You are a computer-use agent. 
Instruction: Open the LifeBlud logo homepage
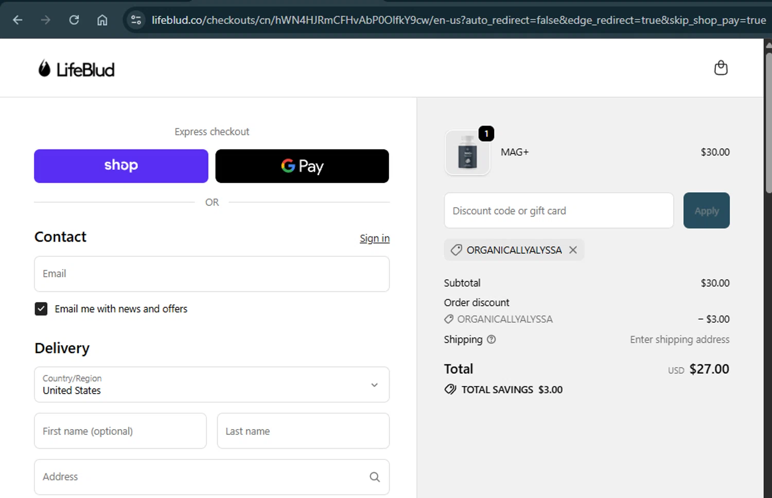(76, 69)
